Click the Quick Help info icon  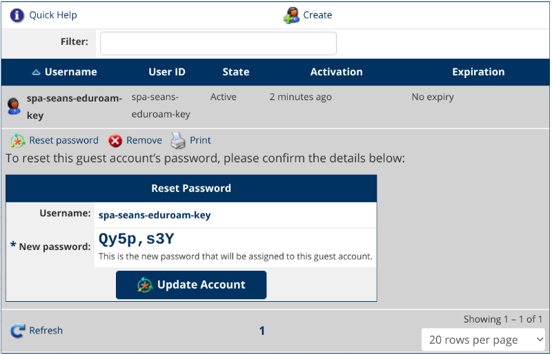17,15
